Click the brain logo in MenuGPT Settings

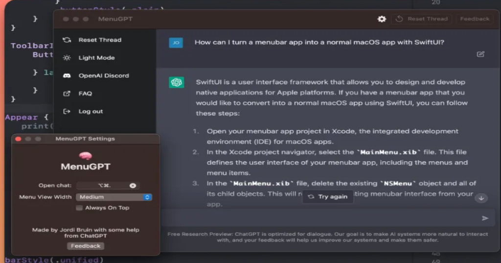pos(86,156)
